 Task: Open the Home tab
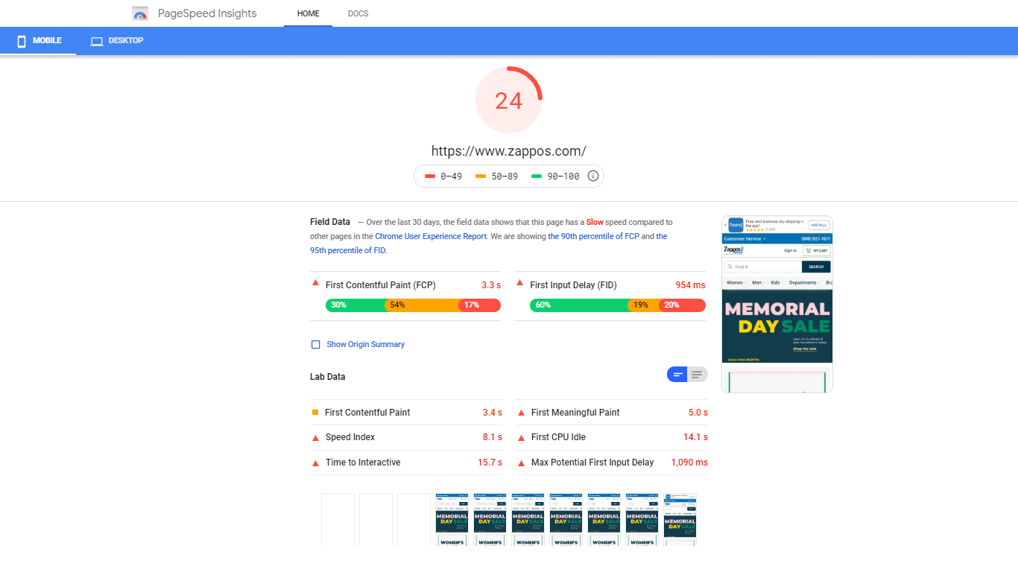coord(308,13)
